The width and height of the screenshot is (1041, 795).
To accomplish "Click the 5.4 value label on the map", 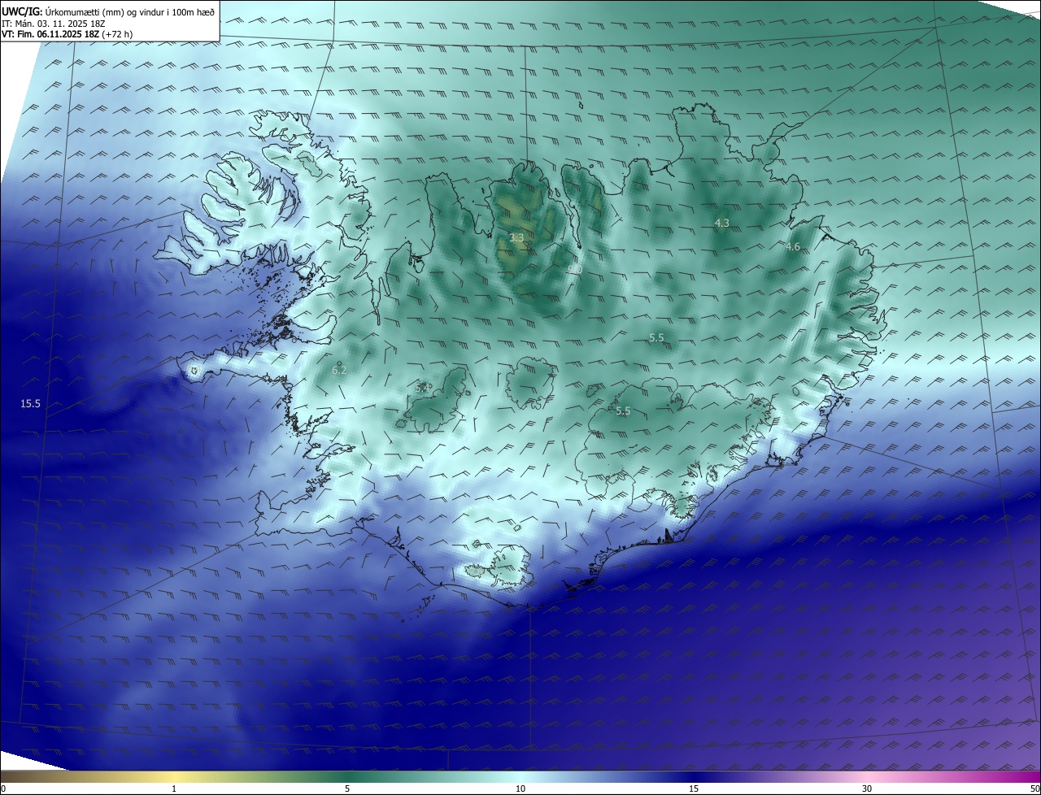I will (x=423, y=388).
